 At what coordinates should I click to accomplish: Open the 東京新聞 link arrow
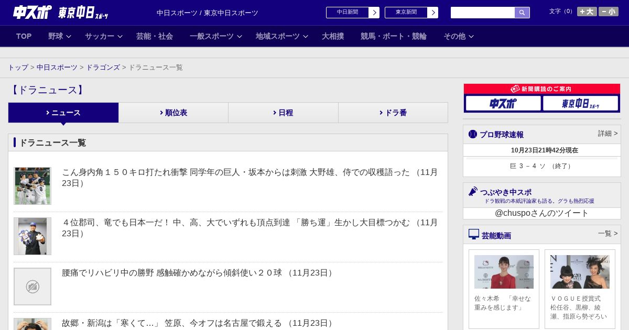pos(432,13)
